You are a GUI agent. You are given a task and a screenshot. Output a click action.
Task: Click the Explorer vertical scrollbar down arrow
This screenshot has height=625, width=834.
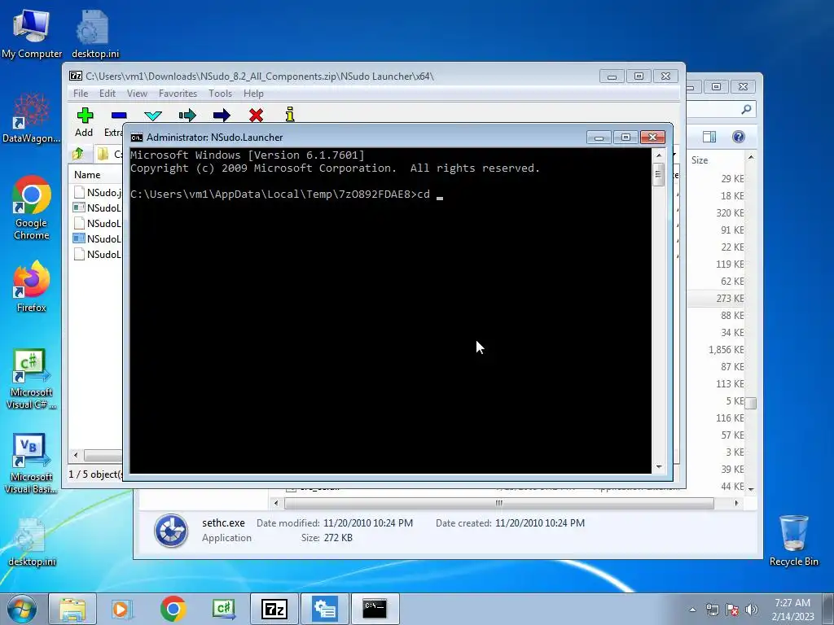(751, 488)
